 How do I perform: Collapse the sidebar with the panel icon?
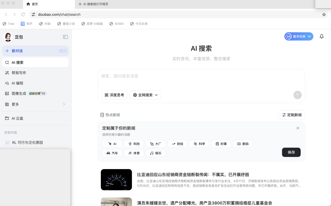[66, 37]
